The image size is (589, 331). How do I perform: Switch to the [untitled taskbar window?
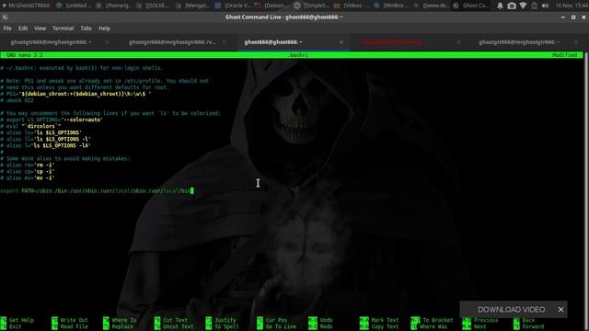pos(75,6)
